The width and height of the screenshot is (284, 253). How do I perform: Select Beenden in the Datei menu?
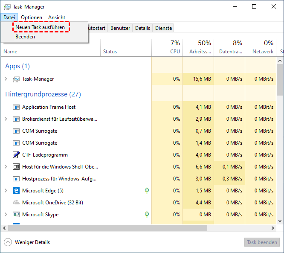coord(25,37)
